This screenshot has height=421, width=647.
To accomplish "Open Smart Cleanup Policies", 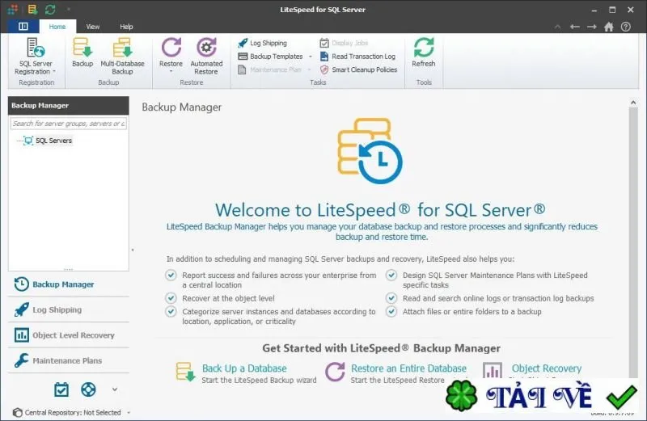I will coord(358,69).
